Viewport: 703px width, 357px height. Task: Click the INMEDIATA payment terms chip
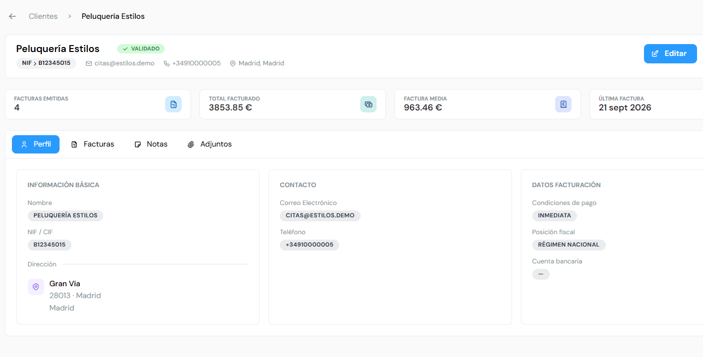pos(555,216)
